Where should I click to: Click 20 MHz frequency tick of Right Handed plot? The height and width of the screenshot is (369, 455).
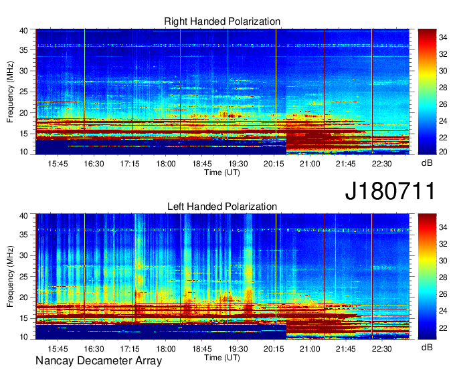click(23, 113)
